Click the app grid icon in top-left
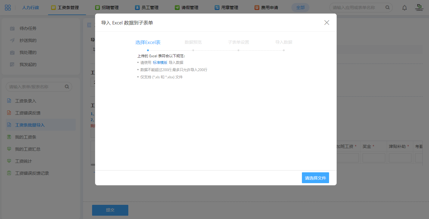The width and height of the screenshot is (429, 219). pos(8,8)
